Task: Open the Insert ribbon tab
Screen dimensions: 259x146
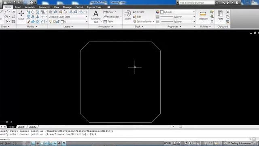Action: 18,7
